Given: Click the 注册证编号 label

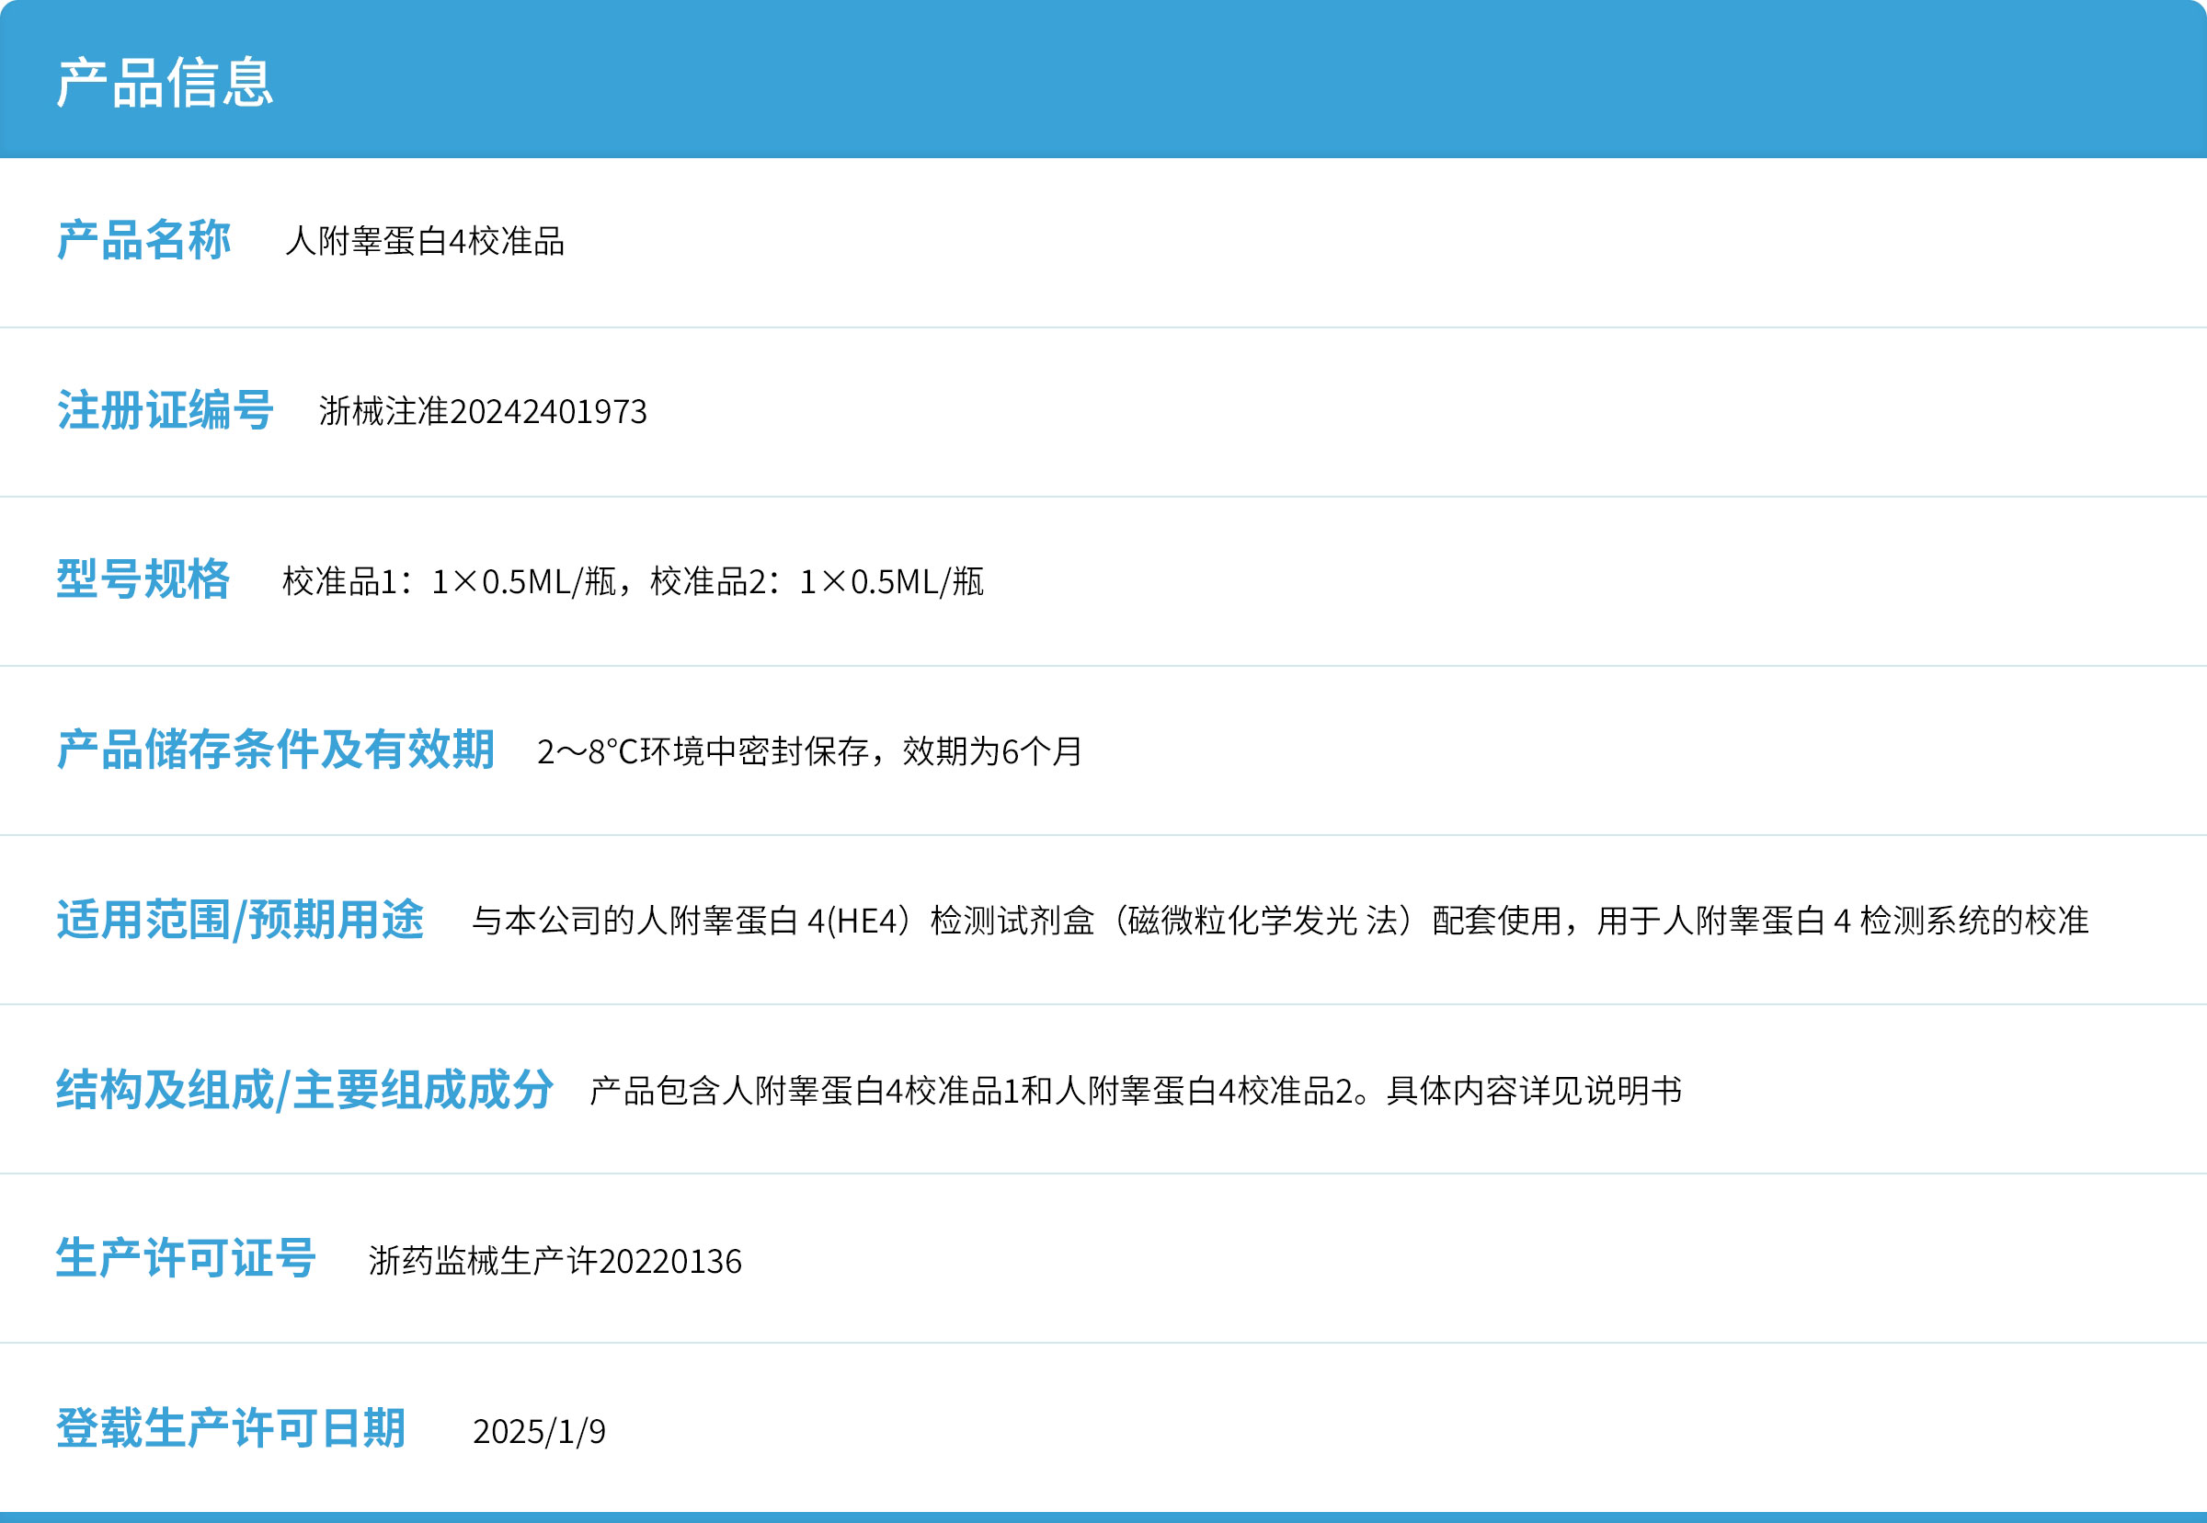Looking at the screenshot, I should click(166, 410).
